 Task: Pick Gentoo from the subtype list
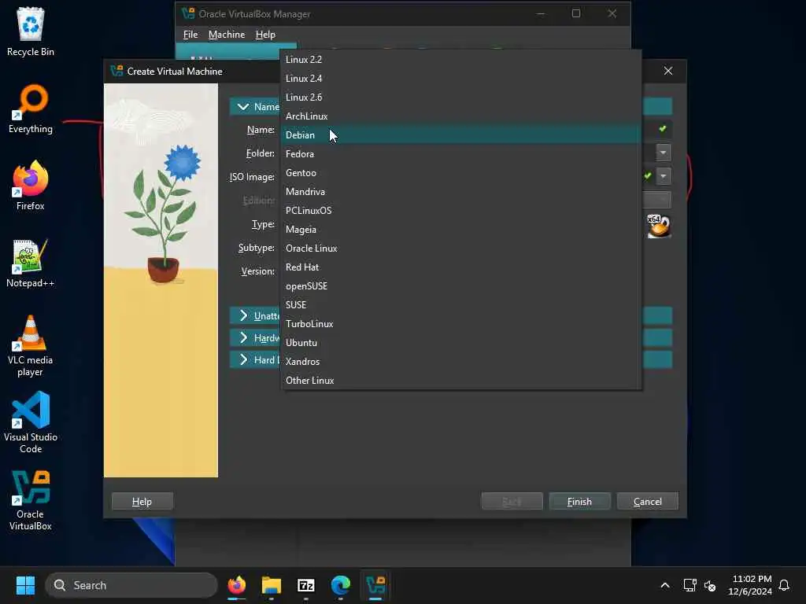(x=460, y=173)
